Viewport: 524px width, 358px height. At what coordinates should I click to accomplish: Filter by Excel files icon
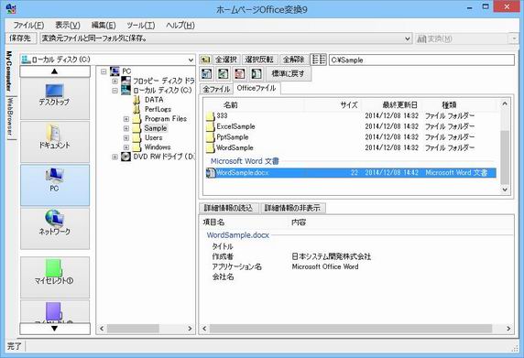(224, 73)
